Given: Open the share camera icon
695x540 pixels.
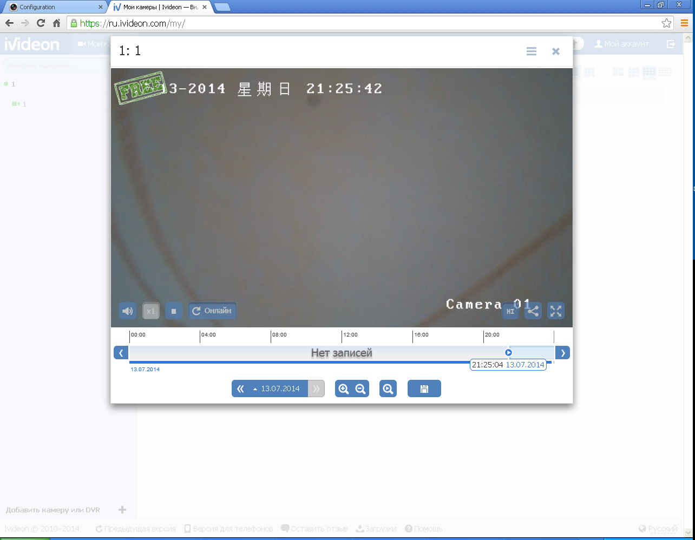Looking at the screenshot, I should pos(533,311).
